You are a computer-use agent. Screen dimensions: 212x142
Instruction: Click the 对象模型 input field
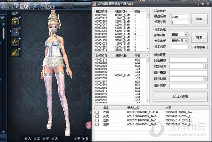(188, 60)
